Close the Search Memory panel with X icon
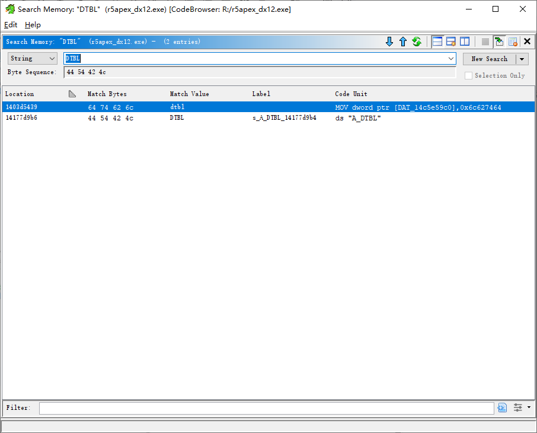Viewport: 537px width, 433px height. [527, 42]
